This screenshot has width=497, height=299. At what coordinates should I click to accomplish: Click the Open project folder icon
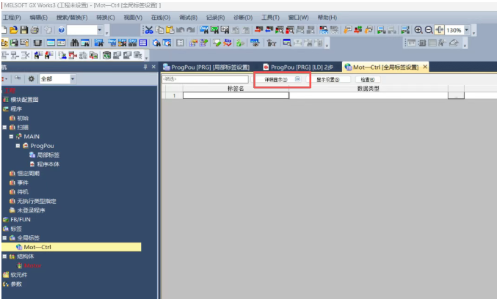click(x=14, y=30)
